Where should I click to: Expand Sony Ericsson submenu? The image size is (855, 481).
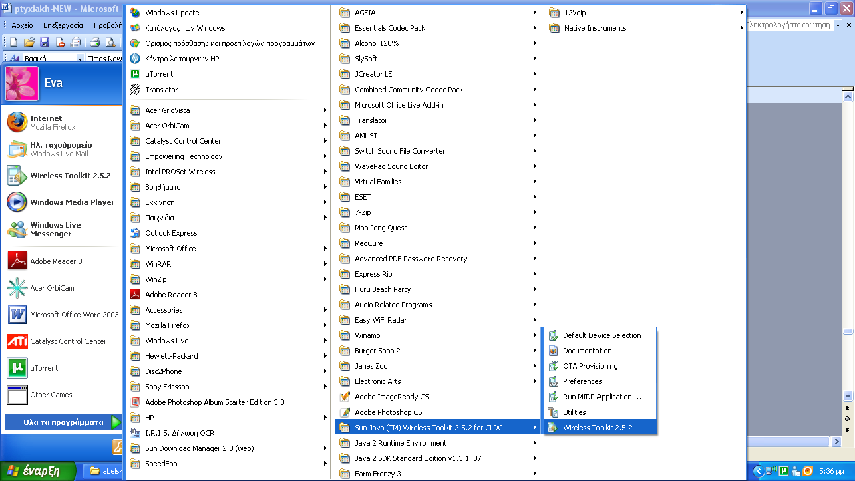click(228, 387)
